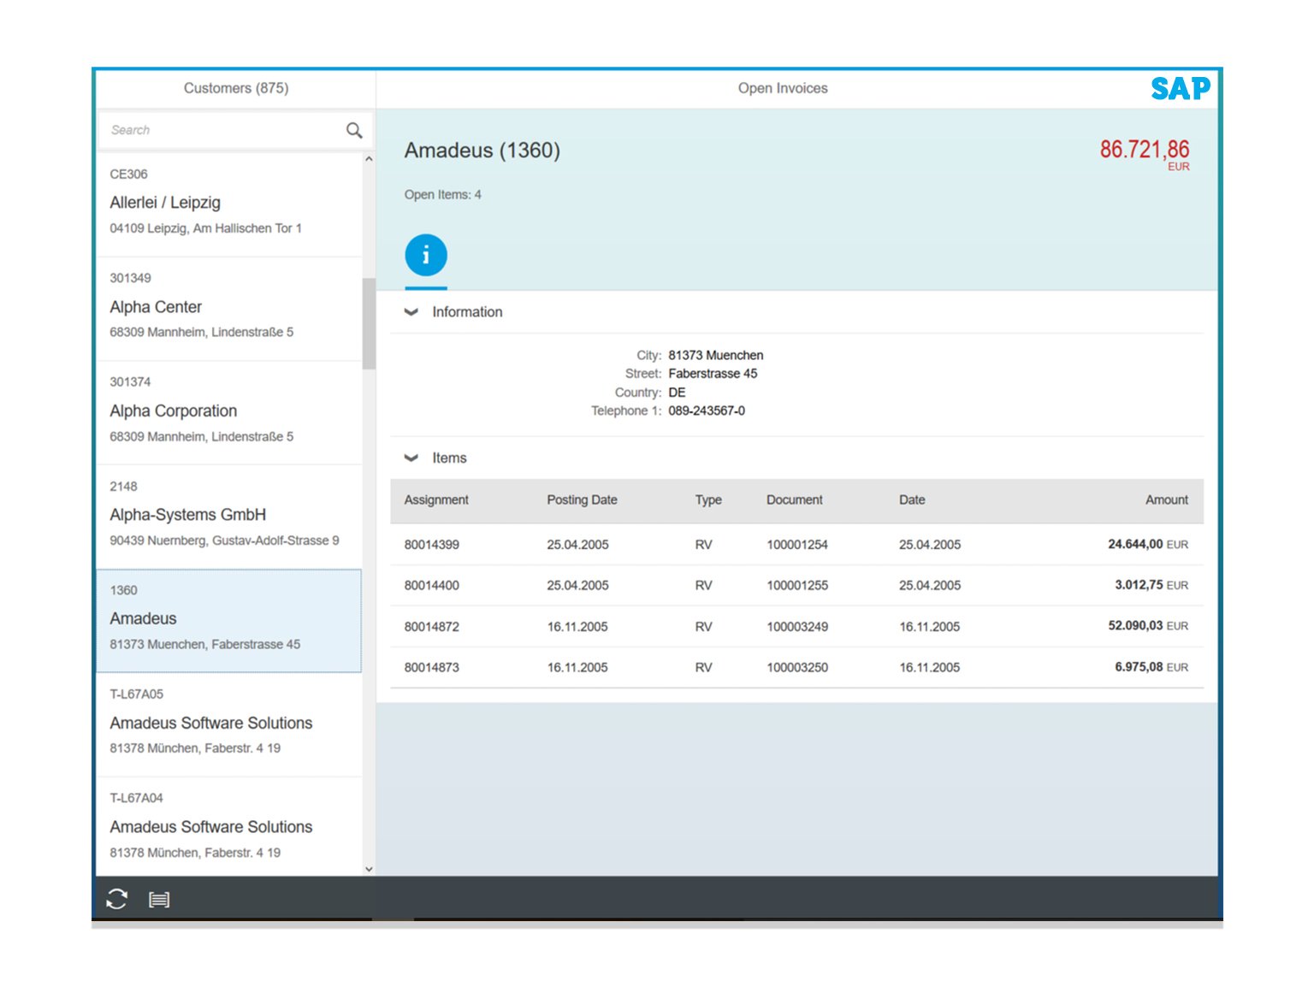Select customer Alpha Center

point(229,308)
